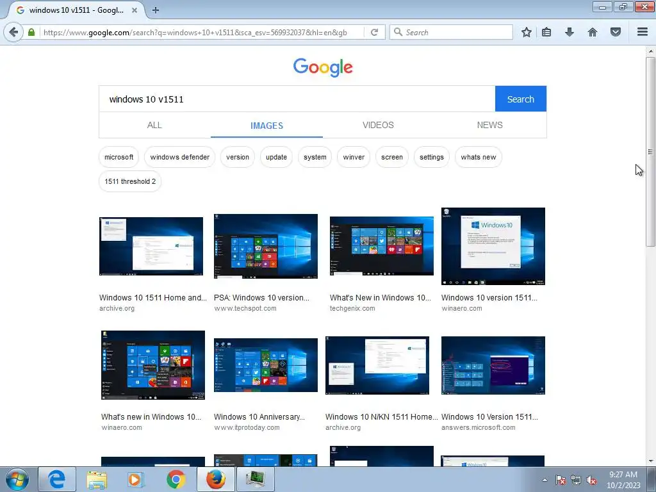This screenshot has height=492, width=656.
Task: Open 'Windows 10 Anniversary...' itprotoday thumbnail
Action: [x=266, y=365]
